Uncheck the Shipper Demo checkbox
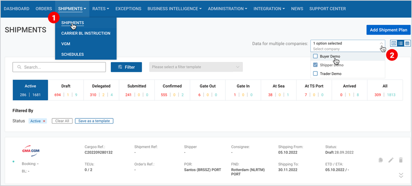412x186 pixels. pyautogui.click(x=315, y=65)
